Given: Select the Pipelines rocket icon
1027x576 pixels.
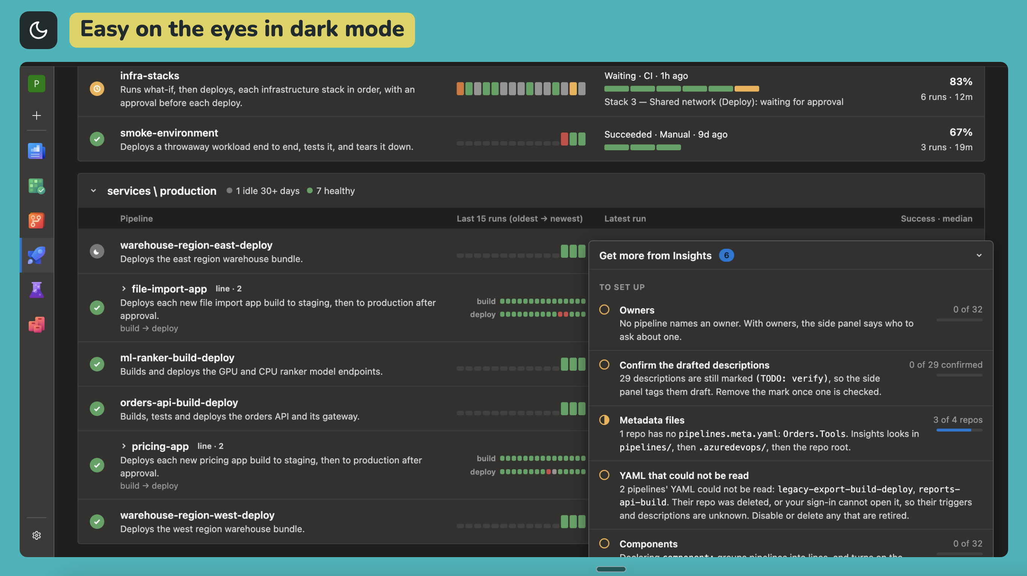Looking at the screenshot, I should (36, 255).
